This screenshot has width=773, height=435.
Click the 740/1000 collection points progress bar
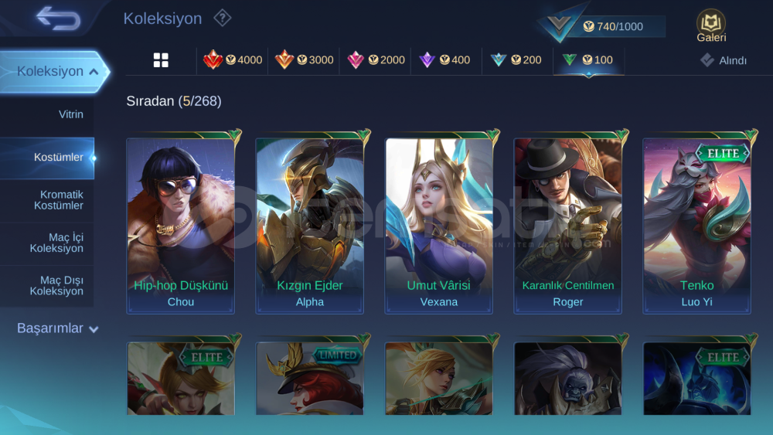(x=614, y=26)
